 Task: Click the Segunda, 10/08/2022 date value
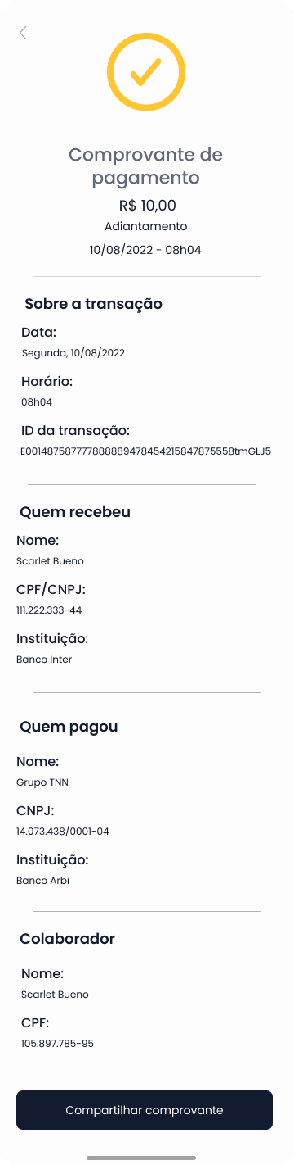coord(73,353)
